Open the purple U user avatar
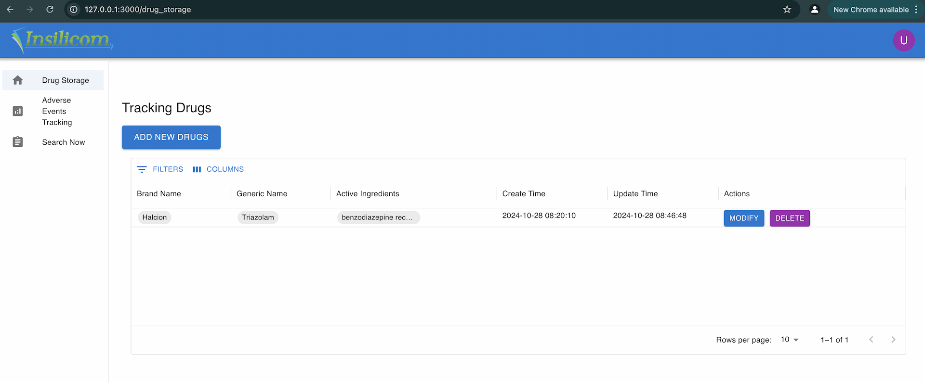This screenshot has width=925, height=382. point(903,40)
